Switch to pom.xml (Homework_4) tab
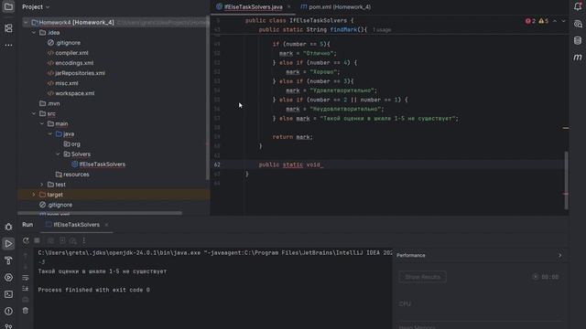The height and width of the screenshot is (329, 586). pos(336,6)
